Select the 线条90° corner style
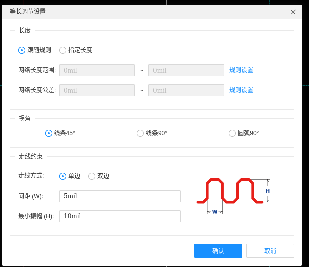 [140, 133]
